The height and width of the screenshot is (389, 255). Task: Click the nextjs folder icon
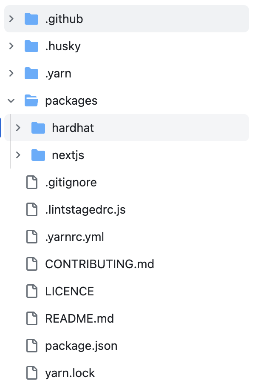tap(38, 155)
